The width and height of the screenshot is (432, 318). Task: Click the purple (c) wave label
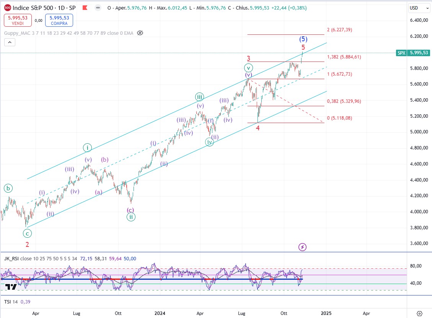(130, 210)
